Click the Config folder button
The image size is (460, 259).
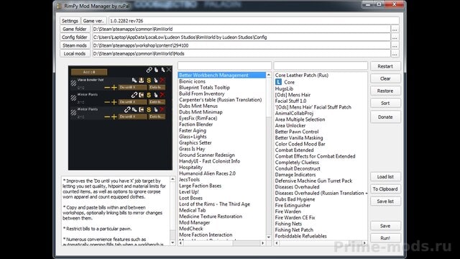(x=75, y=37)
